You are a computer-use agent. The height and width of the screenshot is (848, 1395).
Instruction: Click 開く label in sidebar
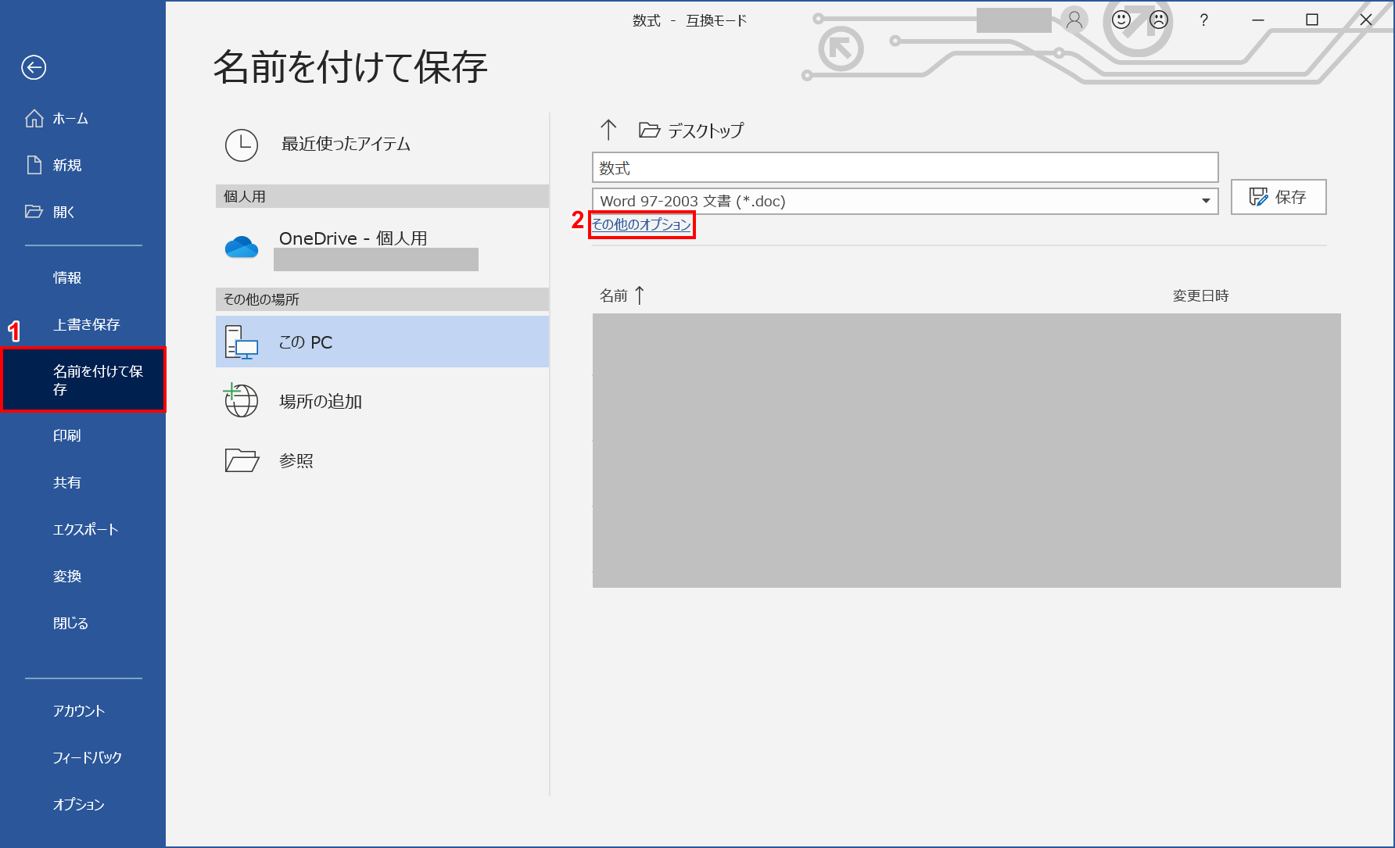[x=63, y=212]
